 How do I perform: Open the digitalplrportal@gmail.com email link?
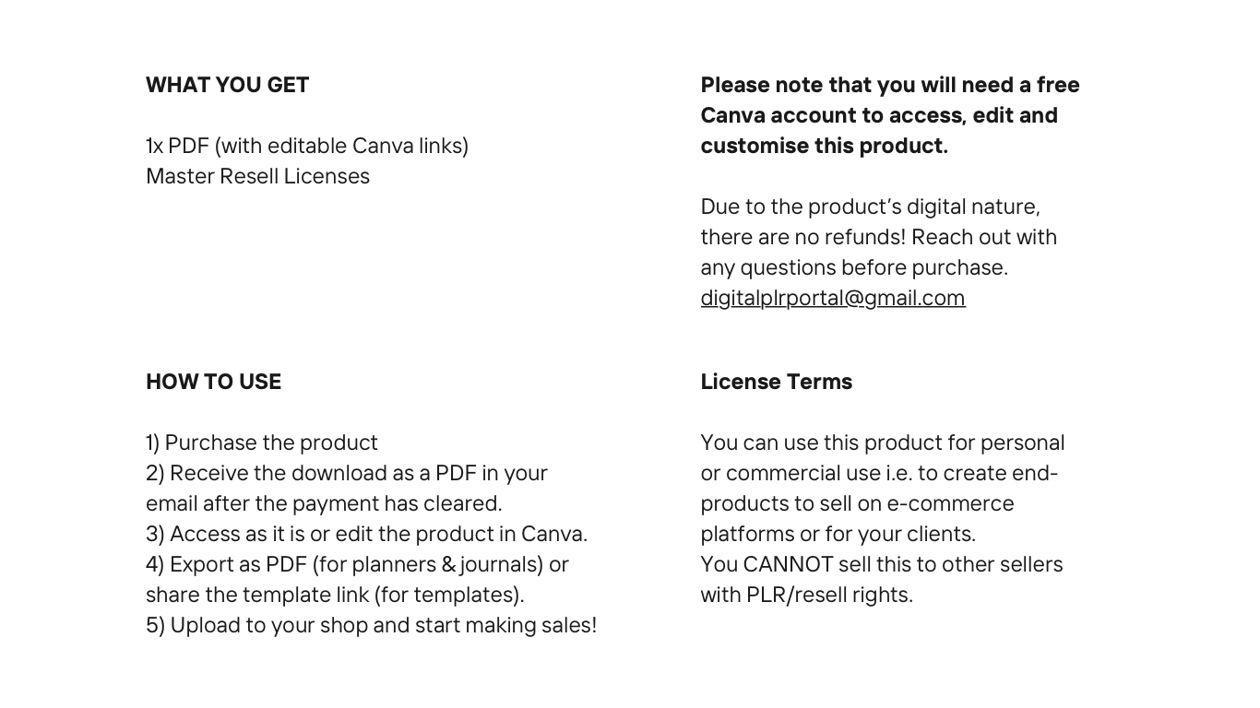tap(833, 298)
